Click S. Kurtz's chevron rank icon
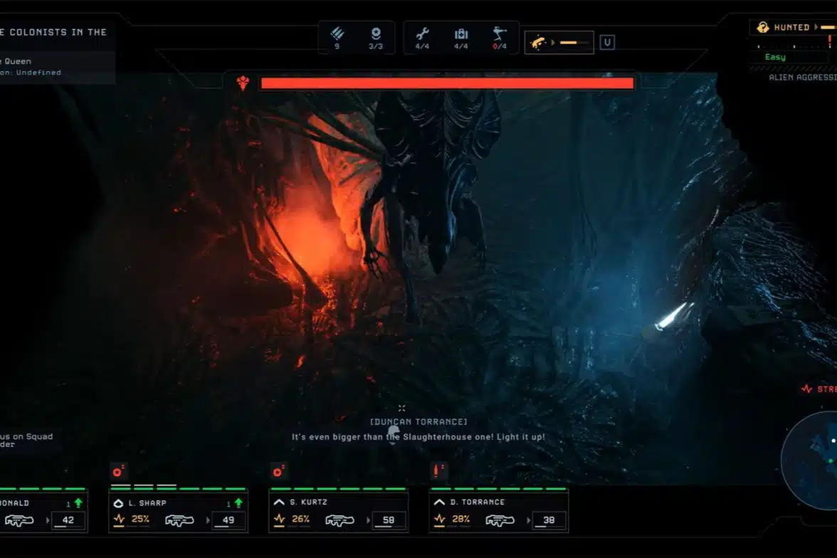The width and height of the screenshot is (837, 558). click(279, 502)
